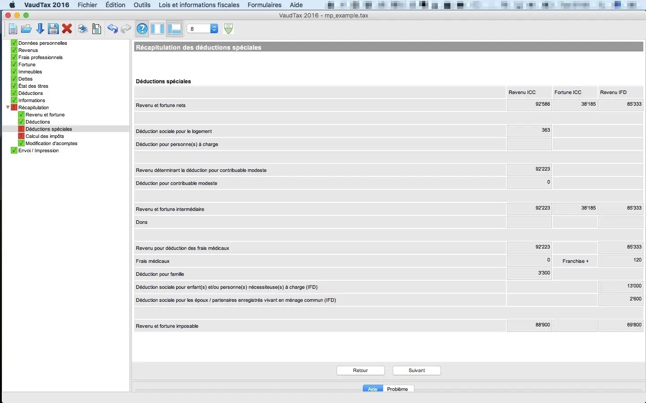Open the Formulaires menu
Screen dimensions: 646x403
point(265,5)
